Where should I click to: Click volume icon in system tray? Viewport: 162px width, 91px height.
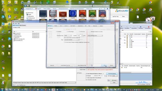click(153, 90)
